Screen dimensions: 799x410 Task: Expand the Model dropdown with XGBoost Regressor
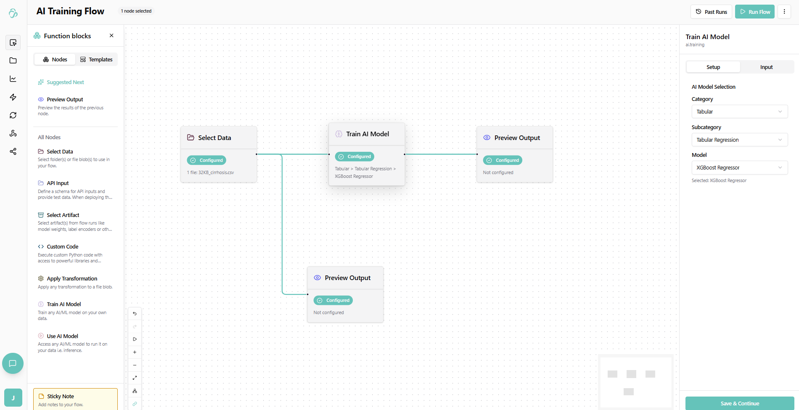pos(739,168)
